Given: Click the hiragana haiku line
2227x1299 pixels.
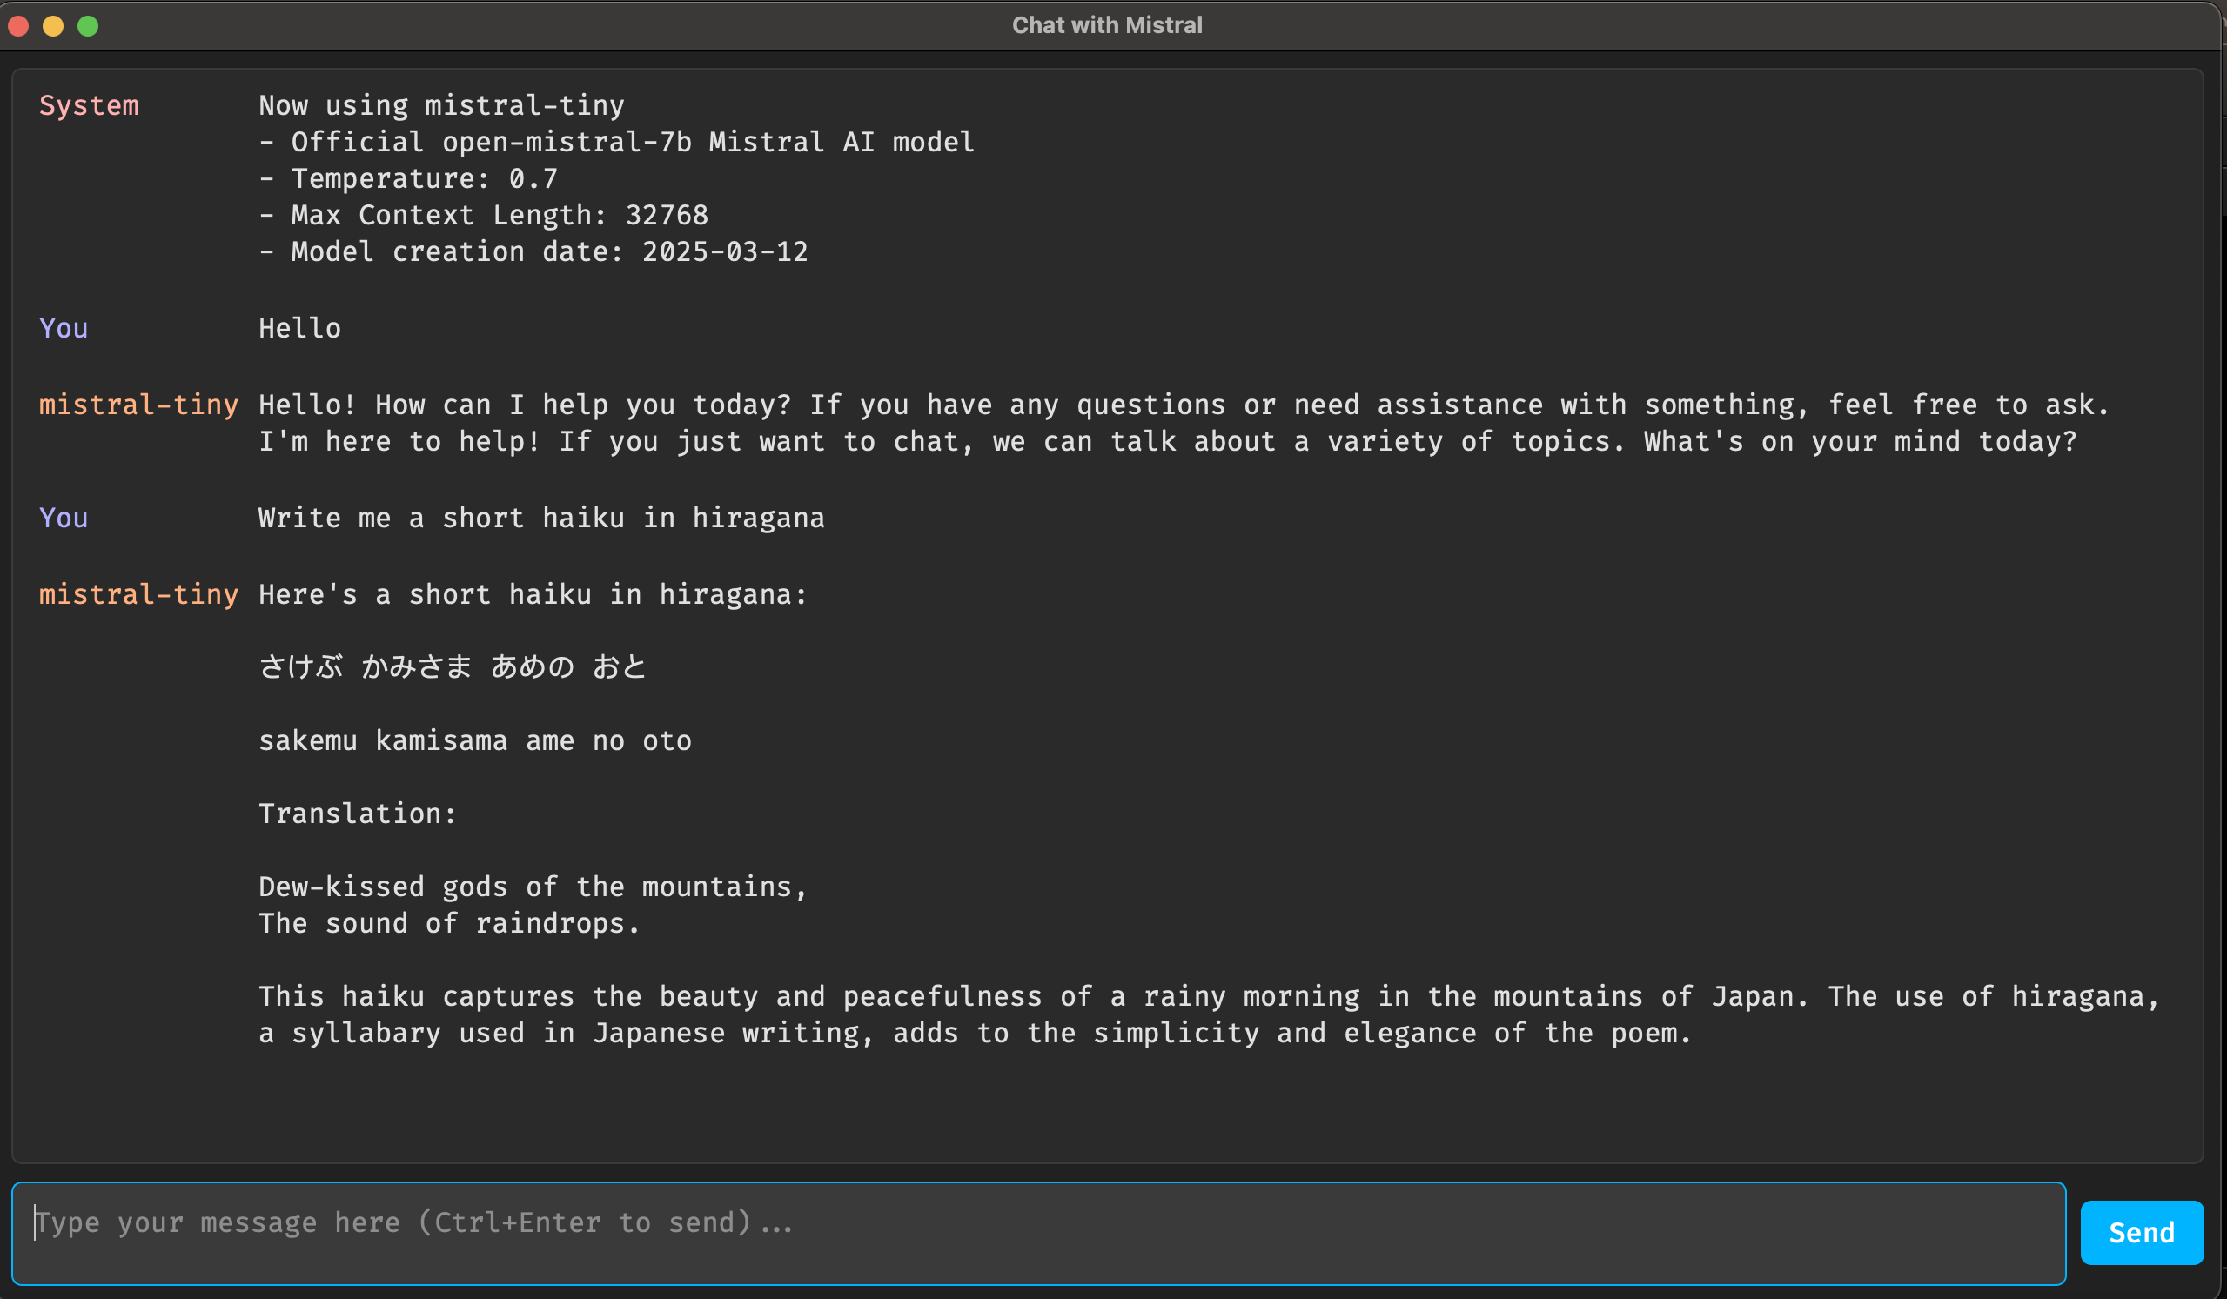Looking at the screenshot, I should (453, 666).
